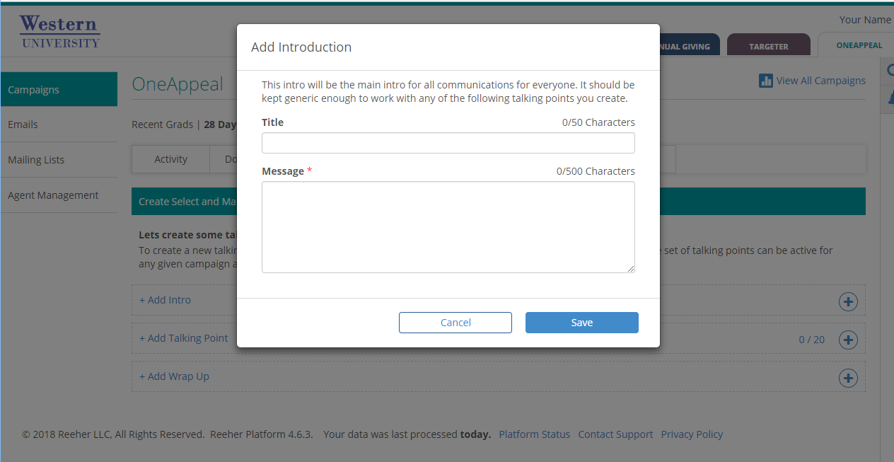The image size is (894, 462).
Task: Open the Contact Support link
Action: 615,434
